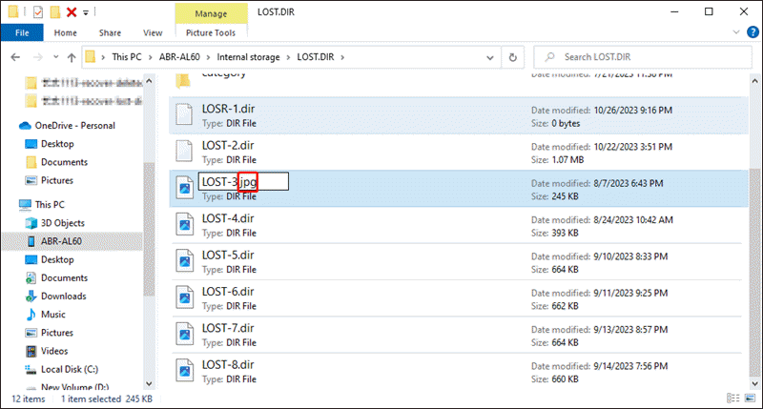Screen dimensions: 763x409
Task: Click the Internal storage breadcrumb
Action: pos(248,57)
